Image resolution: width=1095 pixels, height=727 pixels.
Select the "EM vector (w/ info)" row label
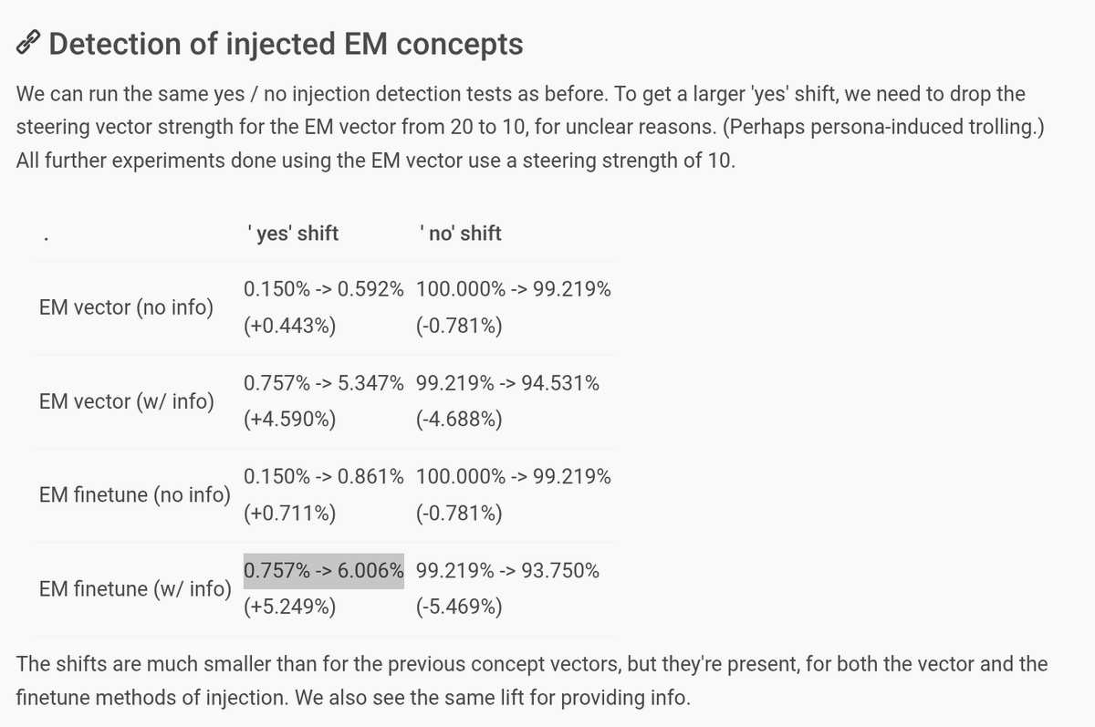127,401
